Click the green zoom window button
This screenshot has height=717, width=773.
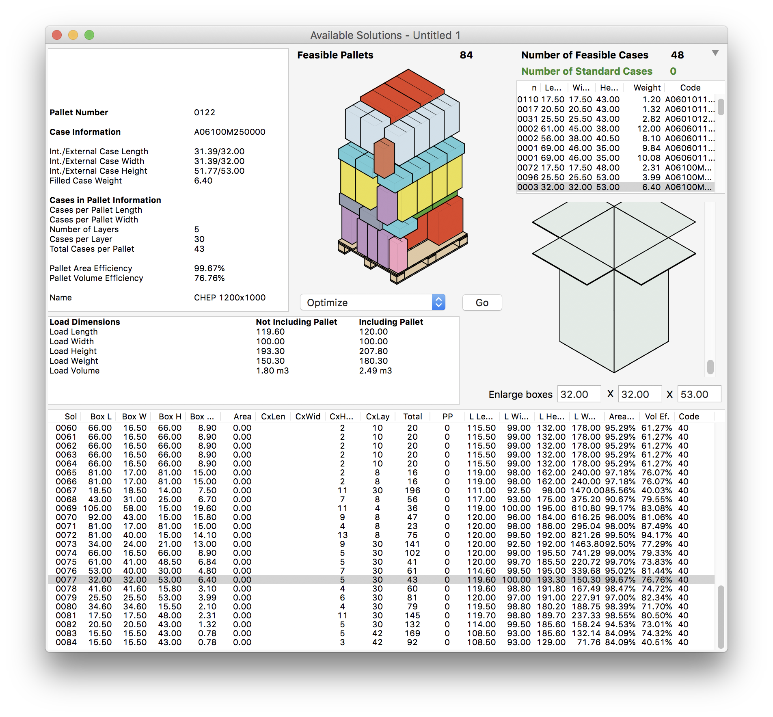(89, 35)
